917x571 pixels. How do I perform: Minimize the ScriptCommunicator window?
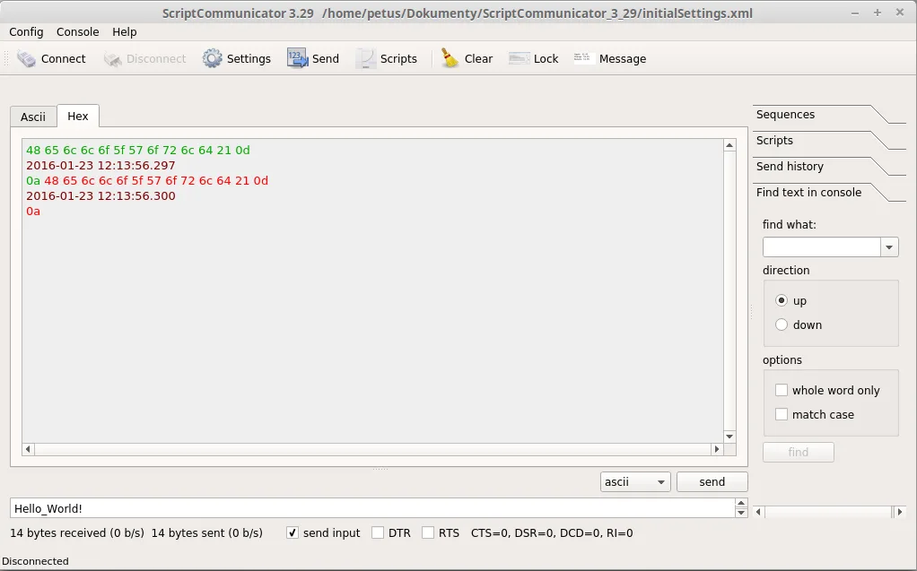[855, 13]
